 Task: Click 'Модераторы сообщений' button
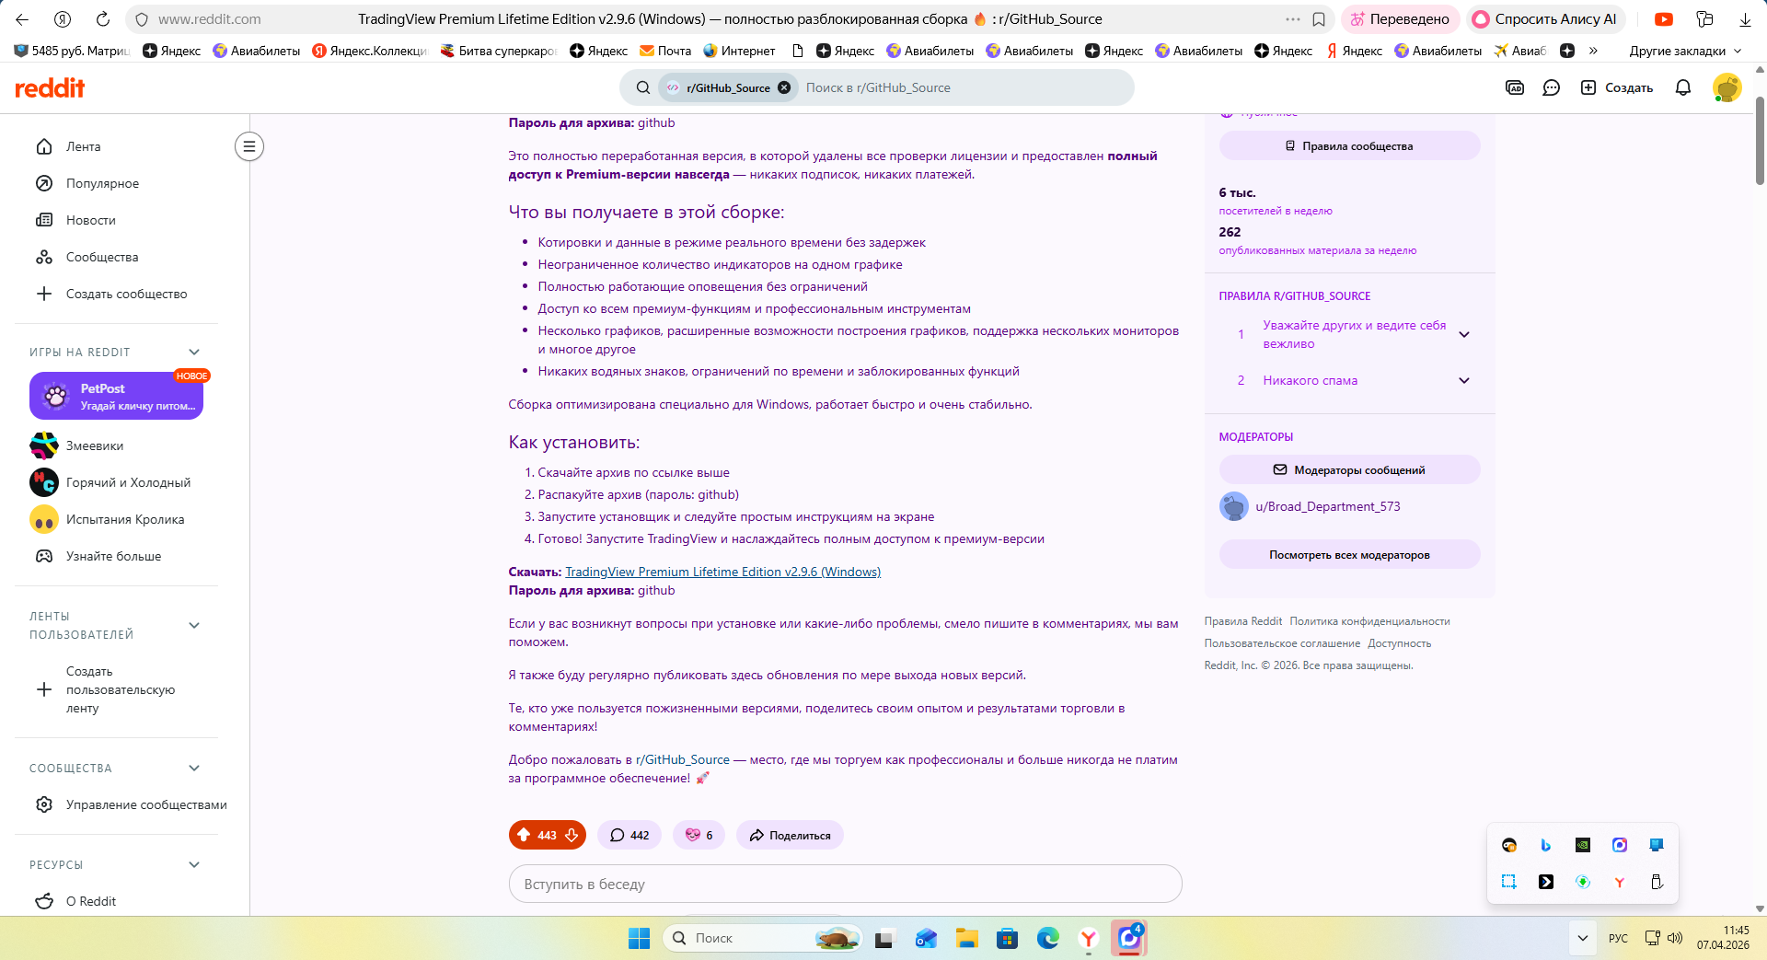pyautogui.click(x=1349, y=469)
